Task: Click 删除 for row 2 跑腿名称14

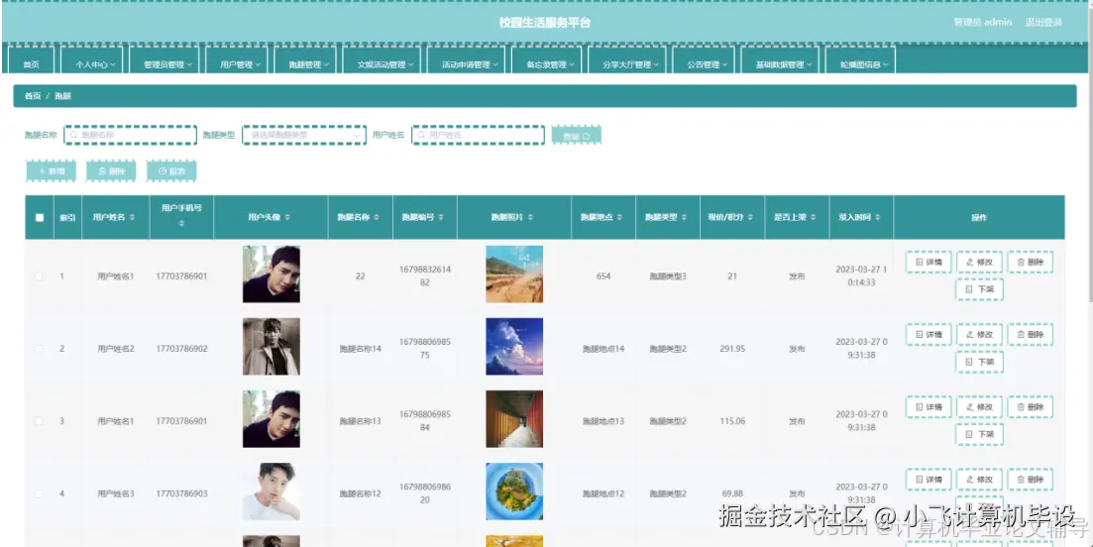Action: (x=1031, y=335)
